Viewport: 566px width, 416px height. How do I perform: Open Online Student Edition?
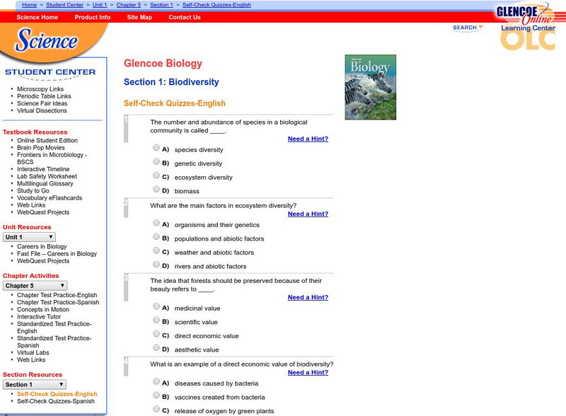47,140
